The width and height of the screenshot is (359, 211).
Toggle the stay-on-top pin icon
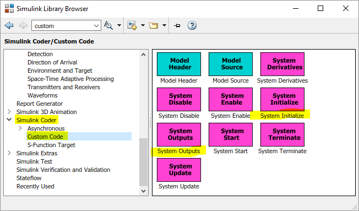tap(177, 25)
